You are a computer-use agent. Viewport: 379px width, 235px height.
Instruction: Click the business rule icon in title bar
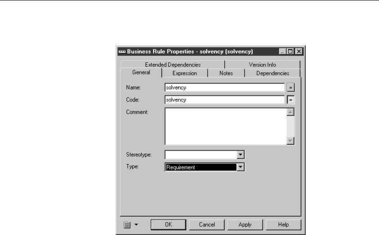pos(122,51)
